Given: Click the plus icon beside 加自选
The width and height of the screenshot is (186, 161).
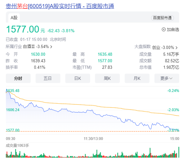Looking at the screenshot, I should click(164, 29).
